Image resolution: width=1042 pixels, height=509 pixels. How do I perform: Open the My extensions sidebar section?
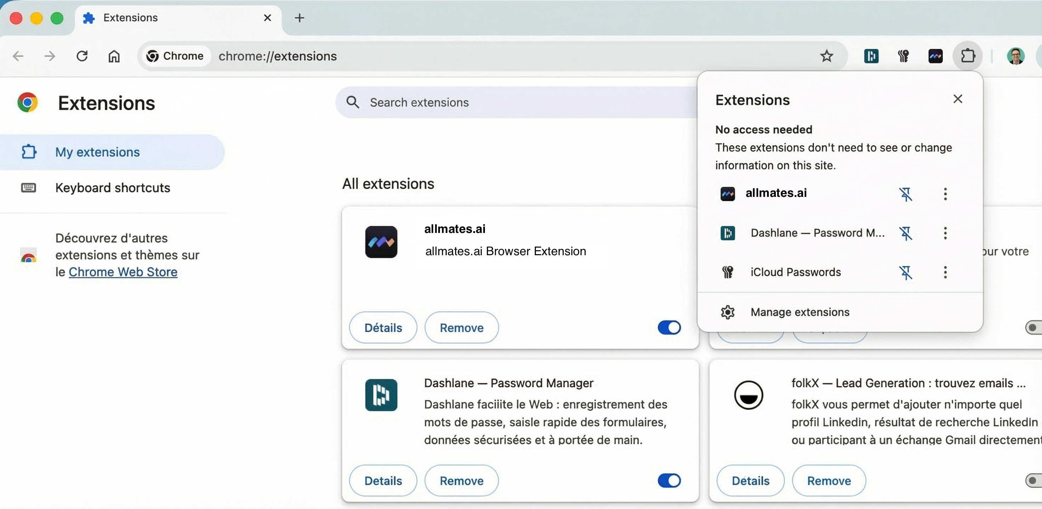point(112,152)
